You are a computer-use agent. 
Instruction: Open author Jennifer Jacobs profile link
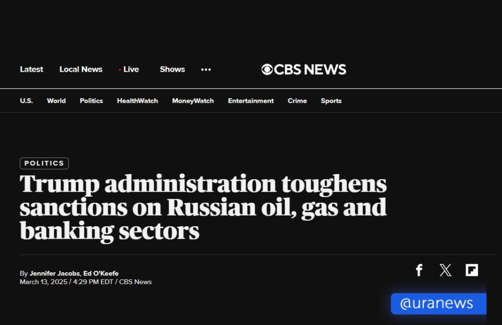54,273
